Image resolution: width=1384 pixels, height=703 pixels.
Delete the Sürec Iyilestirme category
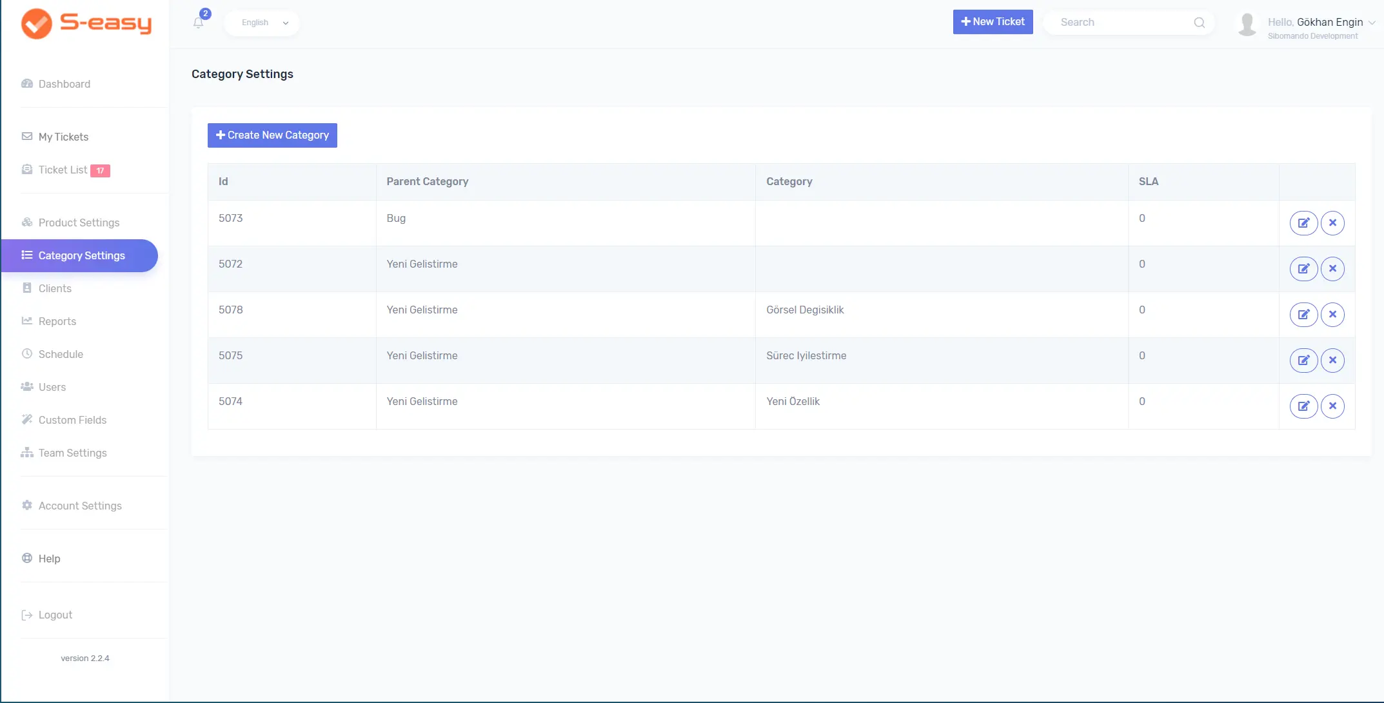click(x=1332, y=361)
